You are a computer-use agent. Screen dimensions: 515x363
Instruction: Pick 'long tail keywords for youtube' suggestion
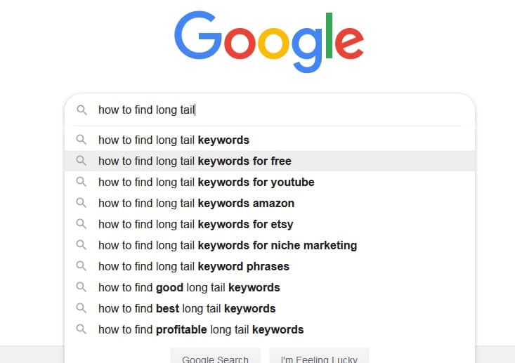tap(206, 182)
